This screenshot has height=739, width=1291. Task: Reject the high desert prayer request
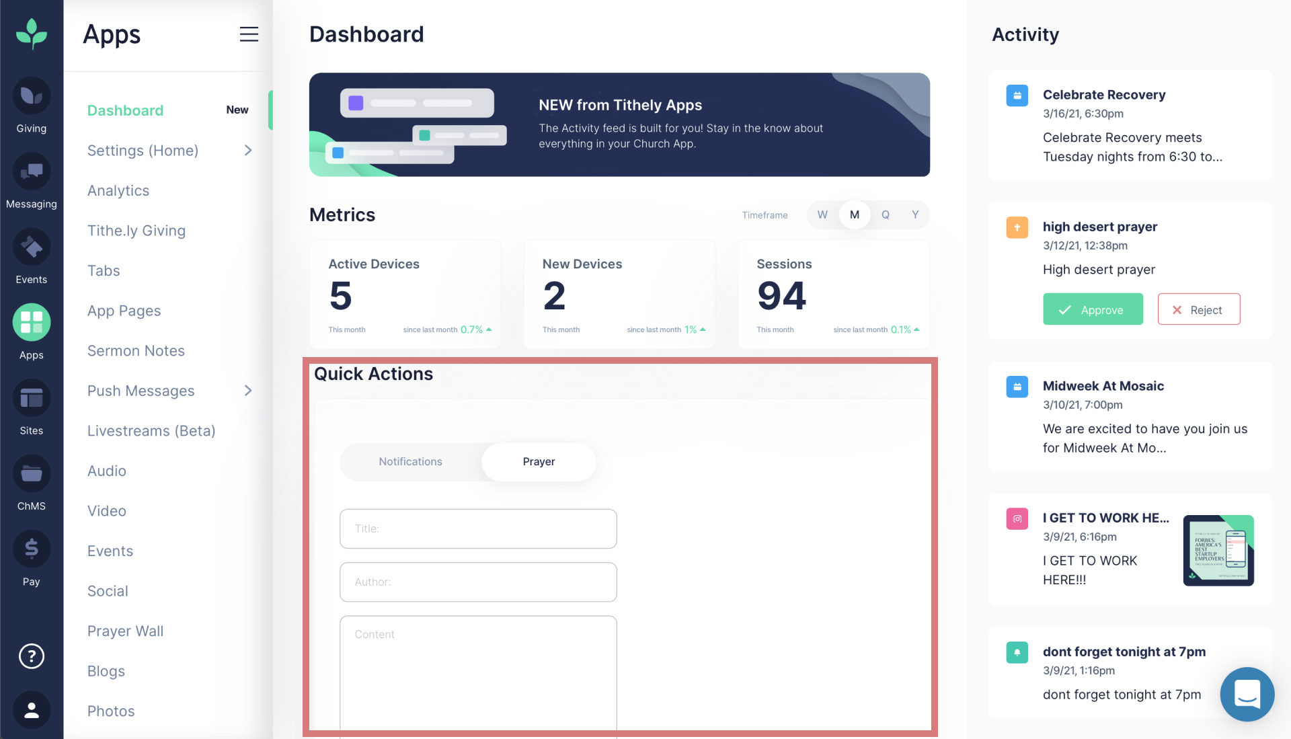[1199, 309]
